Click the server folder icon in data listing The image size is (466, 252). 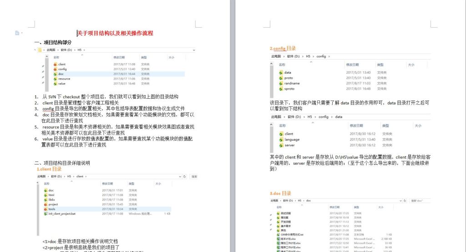click(x=281, y=145)
